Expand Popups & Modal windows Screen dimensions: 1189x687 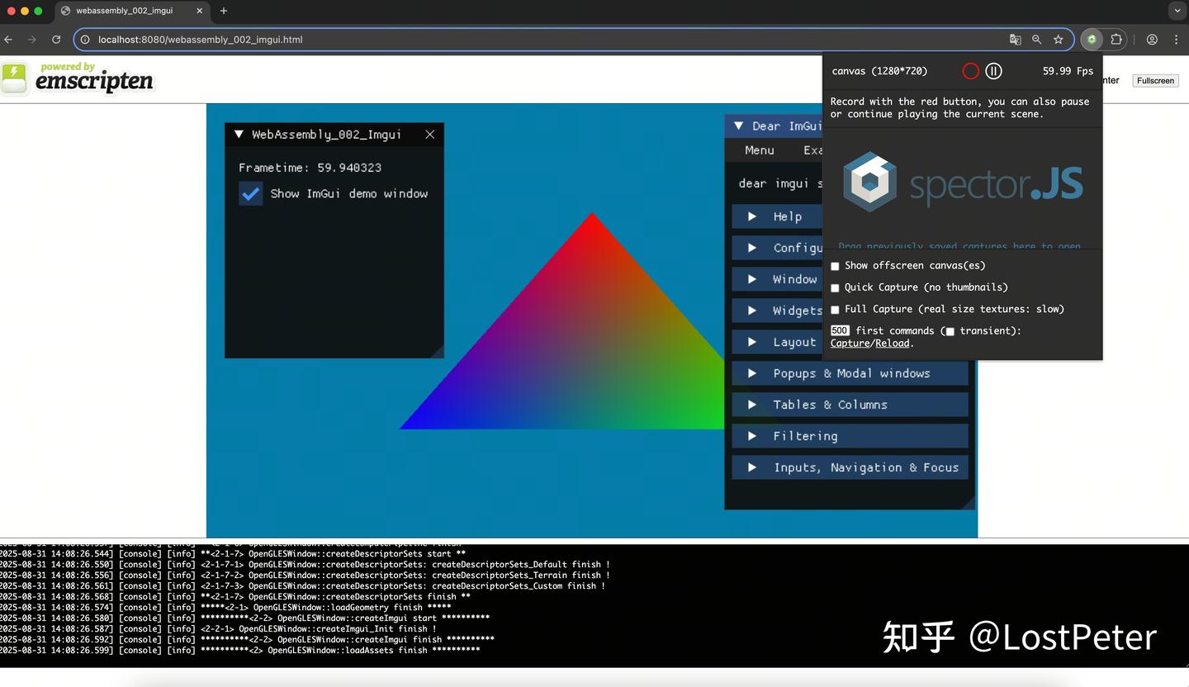[x=850, y=373]
